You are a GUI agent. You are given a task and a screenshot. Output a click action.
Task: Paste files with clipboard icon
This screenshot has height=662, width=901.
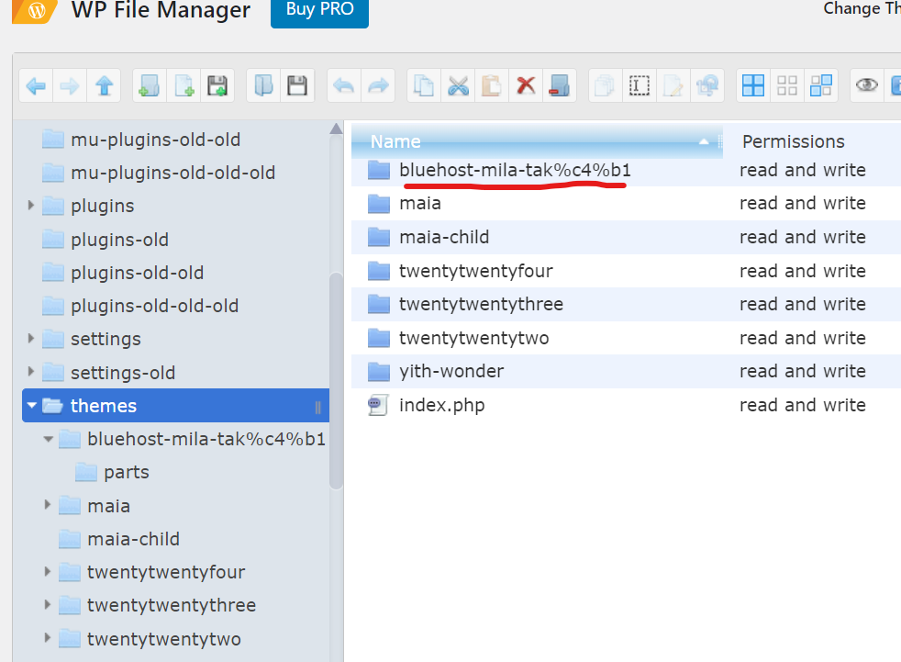point(491,85)
